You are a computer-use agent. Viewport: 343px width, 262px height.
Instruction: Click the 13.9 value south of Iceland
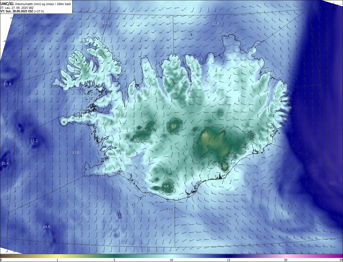click(x=120, y=216)
